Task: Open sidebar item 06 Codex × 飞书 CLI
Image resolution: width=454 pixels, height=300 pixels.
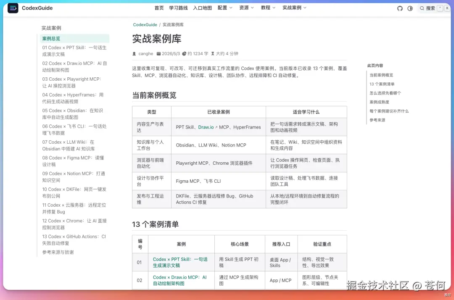Action: coord(74,129)
